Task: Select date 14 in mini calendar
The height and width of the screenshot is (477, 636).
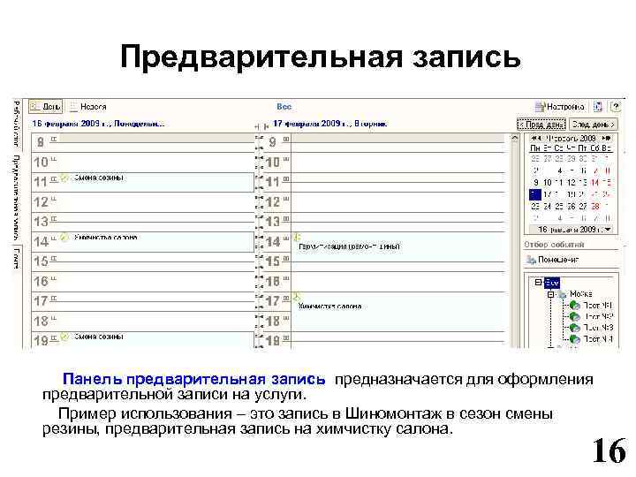Action: click(x=595, y=183)
